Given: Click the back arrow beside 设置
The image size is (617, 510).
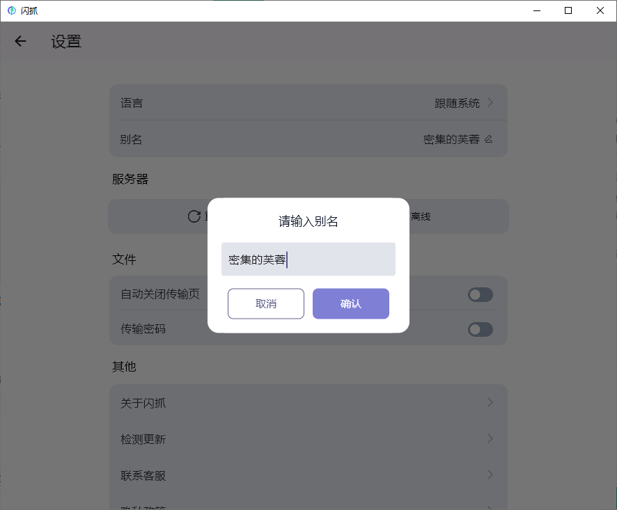Looking at the screenshot, I should point(20,41).
